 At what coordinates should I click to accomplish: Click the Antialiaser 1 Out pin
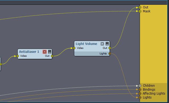coord(52,56)
